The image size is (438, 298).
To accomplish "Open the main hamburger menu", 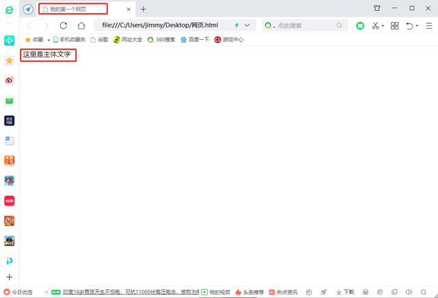I will (x=429, y=26).
